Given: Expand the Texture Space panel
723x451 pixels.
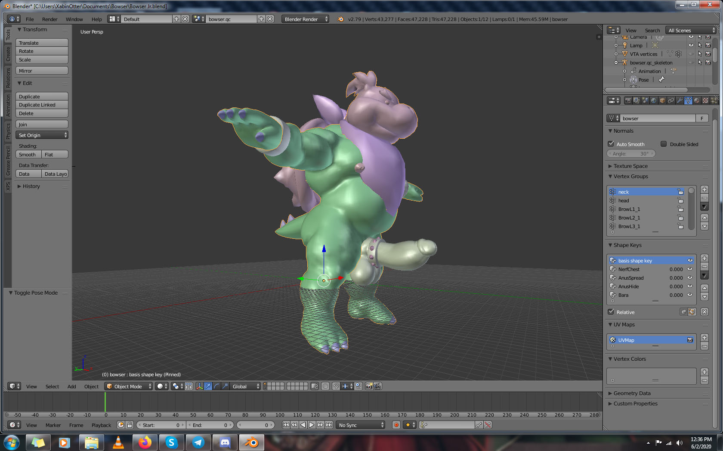Looking at the screenshot, I should (630, 166).
